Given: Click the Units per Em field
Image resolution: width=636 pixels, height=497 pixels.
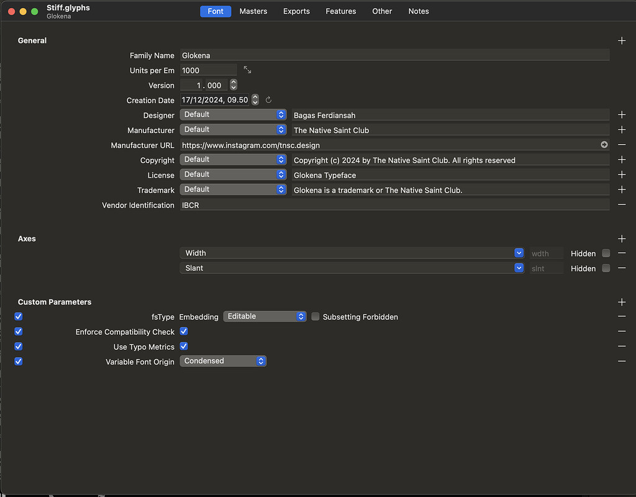Looking at the screenshot, I should (208, 70).
